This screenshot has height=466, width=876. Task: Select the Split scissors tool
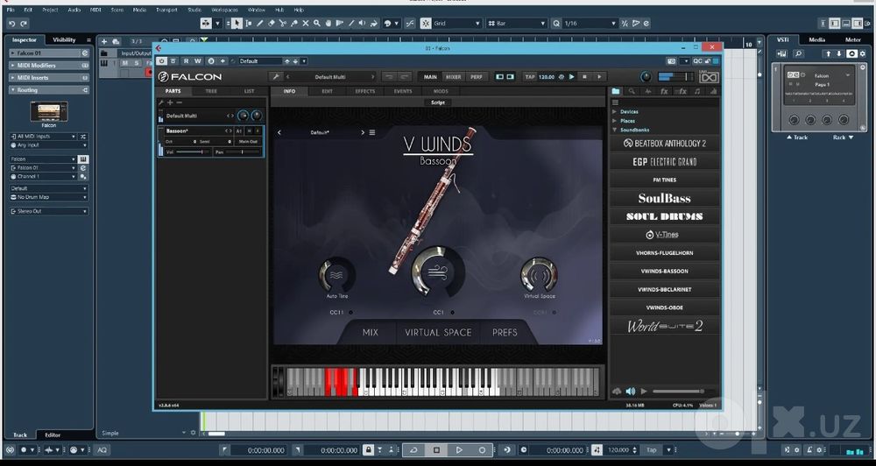coord(283,24)
